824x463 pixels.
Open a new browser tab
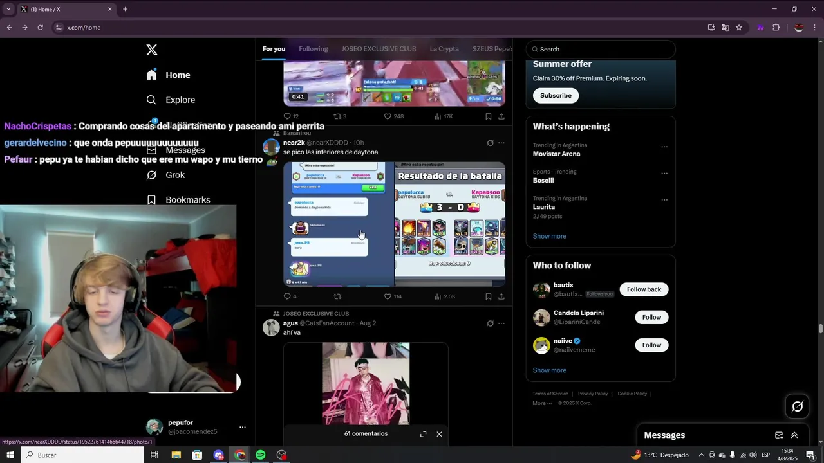pyautogui.click(x=125, y=9)
